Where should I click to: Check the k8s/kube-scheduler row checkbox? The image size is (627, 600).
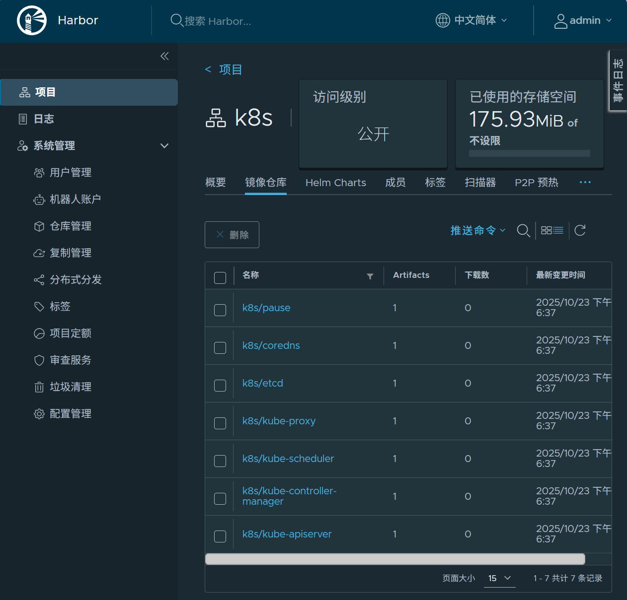pos(220,461)
